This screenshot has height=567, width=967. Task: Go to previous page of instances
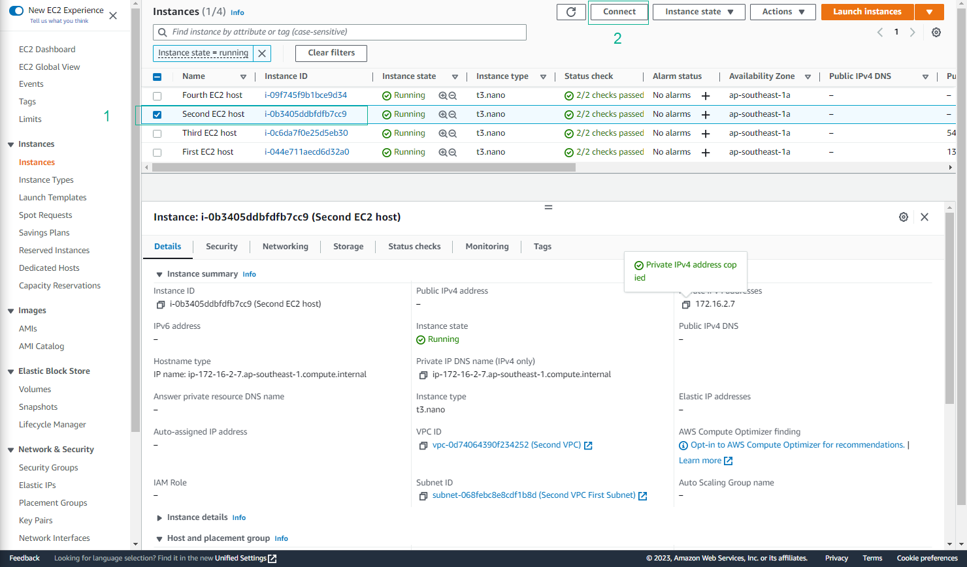coord(880,32)
